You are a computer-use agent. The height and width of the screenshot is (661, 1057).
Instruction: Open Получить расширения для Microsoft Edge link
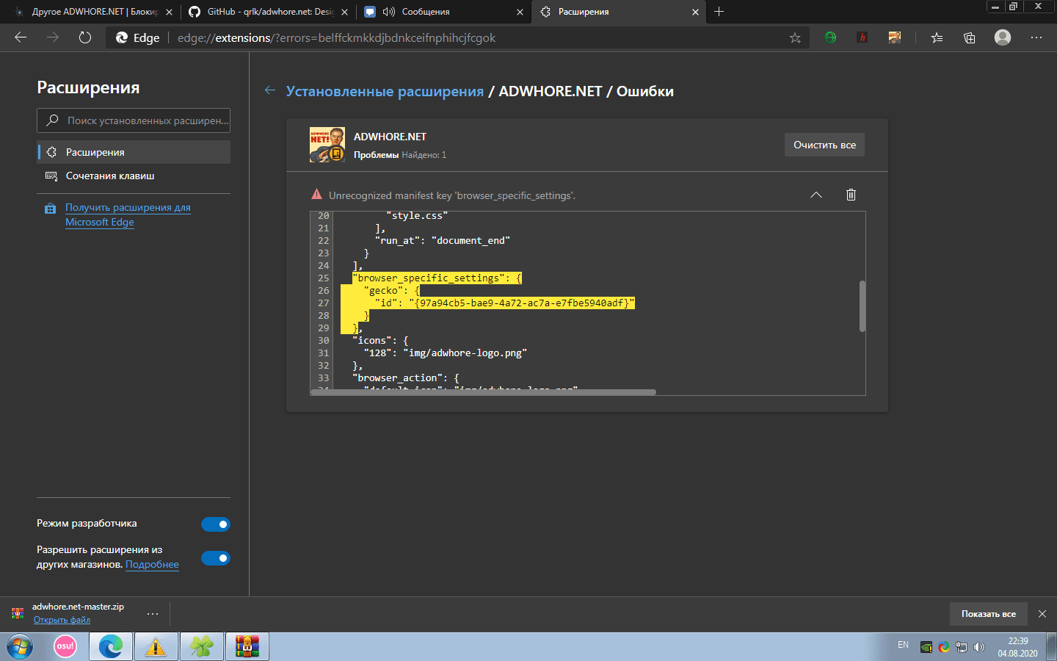click(128, 214)
